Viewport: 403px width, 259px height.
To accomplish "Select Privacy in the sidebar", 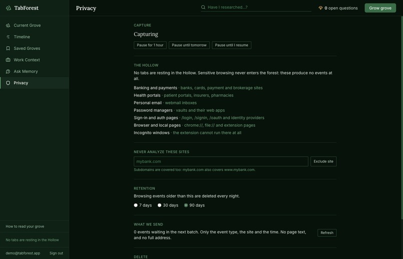I will pos(34,82).
